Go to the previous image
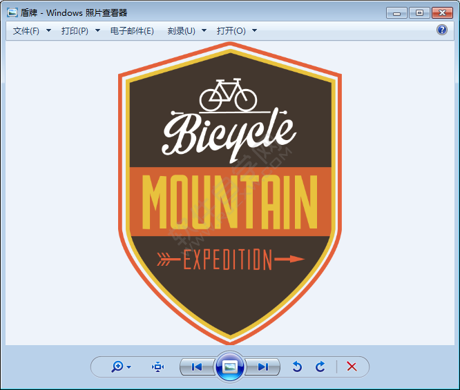The width and height of the screenshot is (460, 390). pyautogui.click(x=197, y=367)
